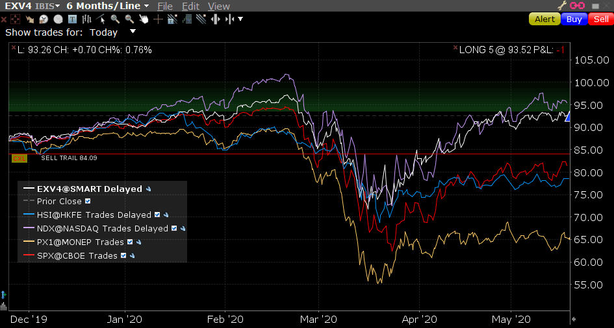Toggle the HSI@HKFE Trades Delayed checkbox
This screenshot has width=614, height=328.
(x=157, y=215)
